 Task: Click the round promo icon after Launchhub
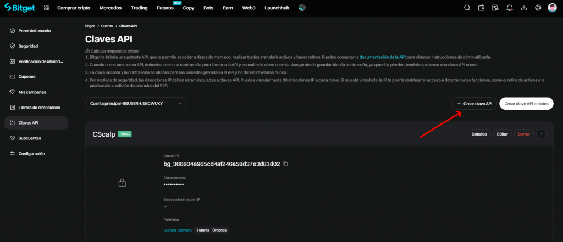pyautogui.click(x=302, y=8)
